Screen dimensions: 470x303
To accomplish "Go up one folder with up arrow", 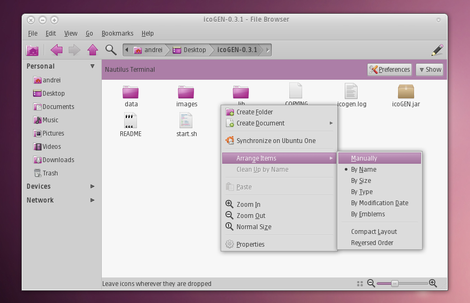I will [93, 50].
